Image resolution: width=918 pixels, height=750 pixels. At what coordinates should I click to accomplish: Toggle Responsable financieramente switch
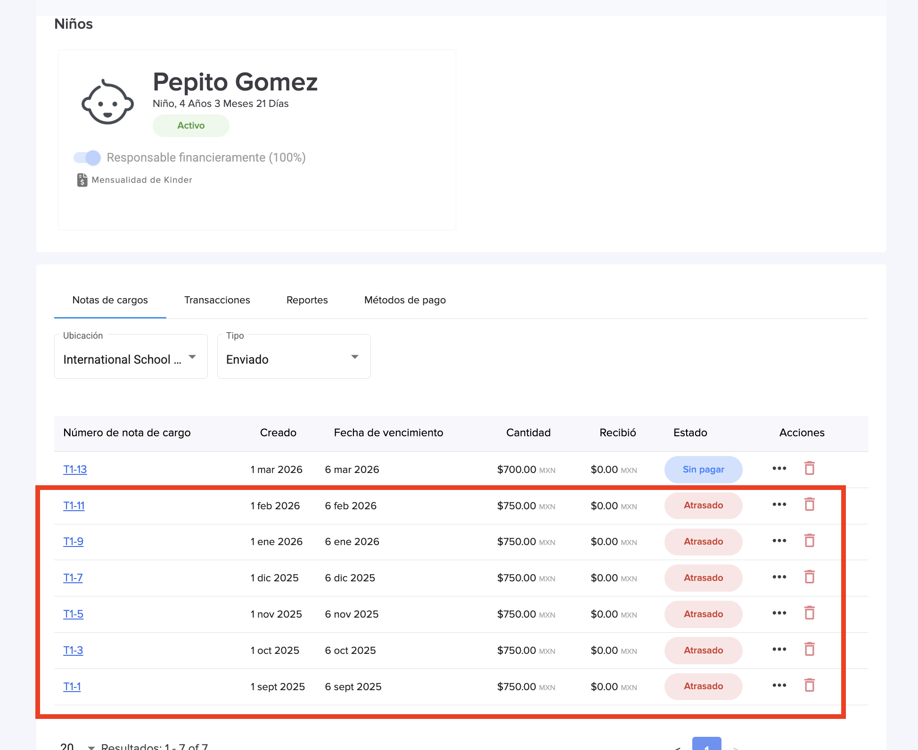87,158
